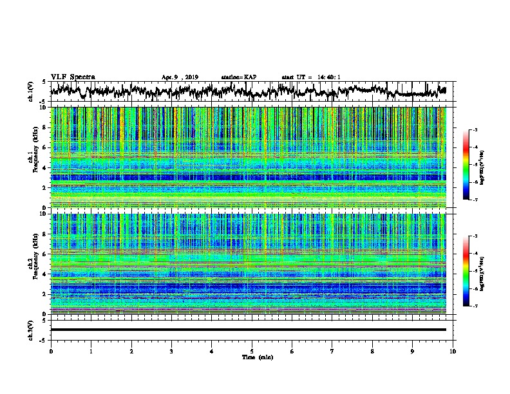Select the "start UT = 14:40:1" text
The height and width of the screenshot is (394, 510).
pos(311,77)
